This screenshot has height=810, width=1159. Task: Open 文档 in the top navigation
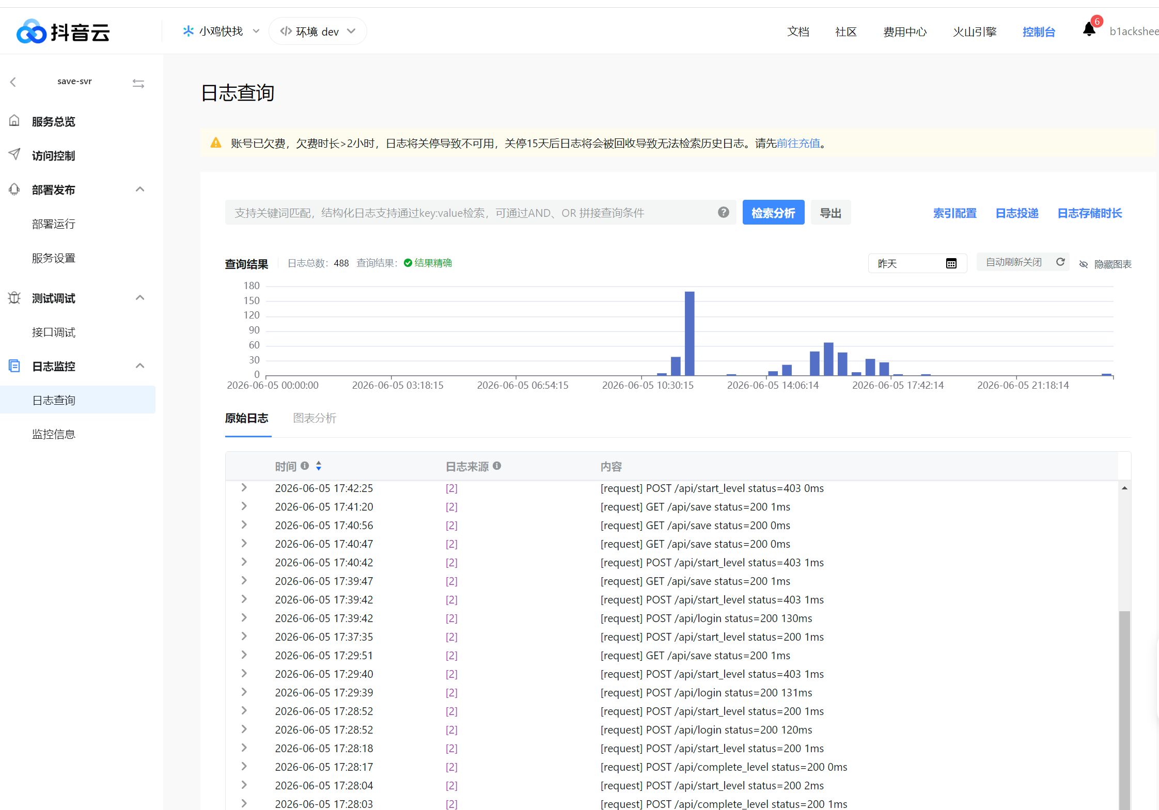(x=798, y=31)
